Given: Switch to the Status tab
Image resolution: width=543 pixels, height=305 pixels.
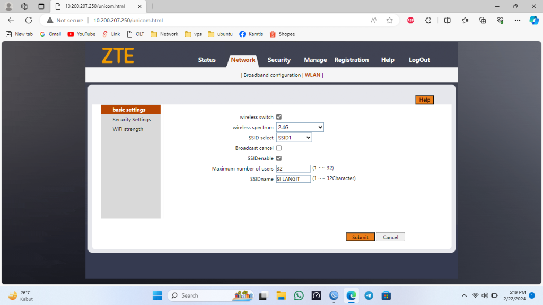Looking at the screenshot, I should 207,60.
